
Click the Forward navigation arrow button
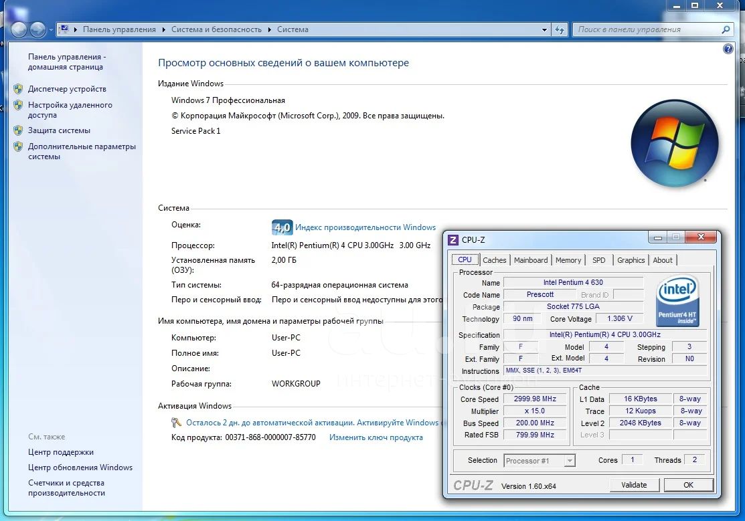(37, 29)
